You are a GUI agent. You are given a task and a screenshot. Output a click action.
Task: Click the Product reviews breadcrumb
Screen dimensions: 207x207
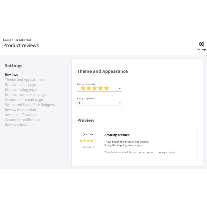click(x=23, y=40)
